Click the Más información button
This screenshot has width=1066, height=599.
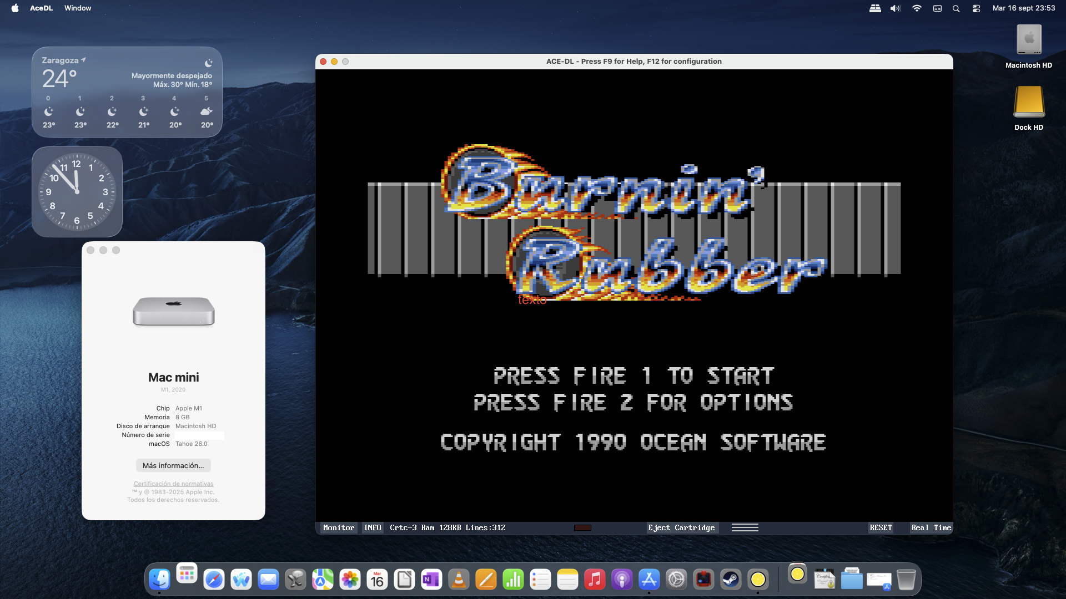coord(173,465)
